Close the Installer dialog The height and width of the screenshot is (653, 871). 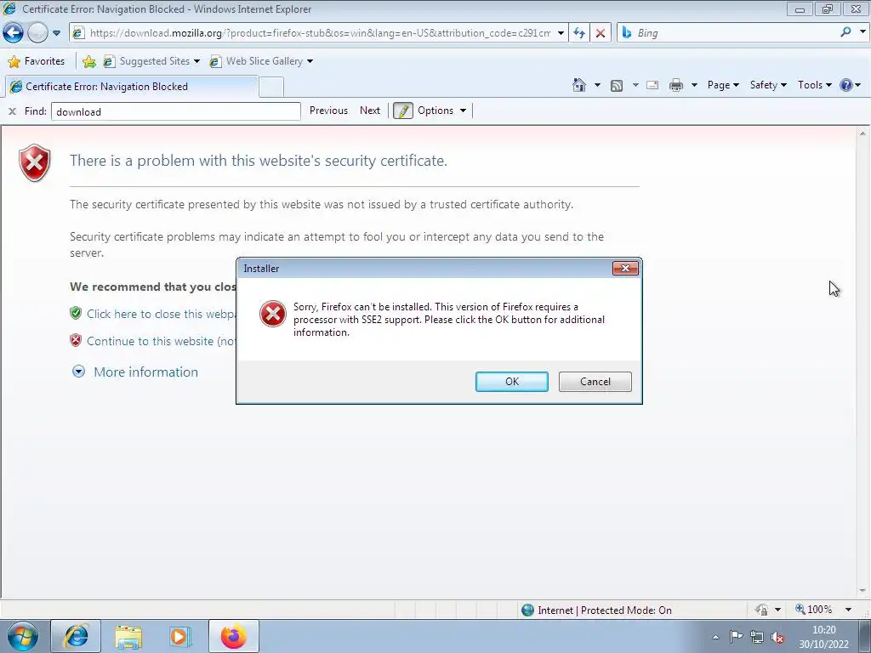tap(625, 268)
